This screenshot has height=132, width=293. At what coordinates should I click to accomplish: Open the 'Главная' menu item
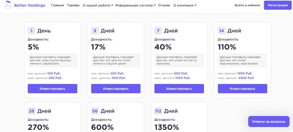(x=58, y=5)
